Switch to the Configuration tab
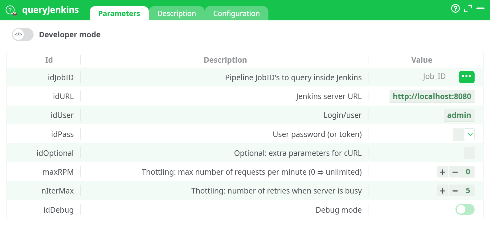 tap(236, 14)
